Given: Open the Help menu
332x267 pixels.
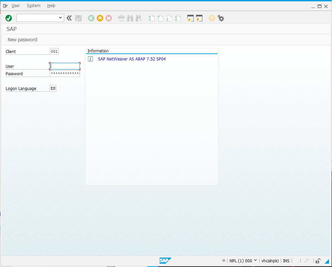Looking at the screenshot, I should tap(51, 6).
